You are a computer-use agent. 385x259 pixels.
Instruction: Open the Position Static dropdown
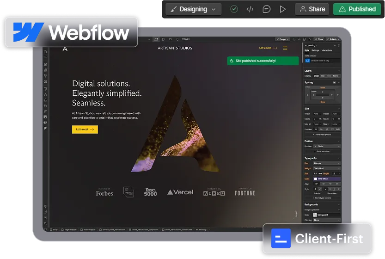click(x=327, y=146)
